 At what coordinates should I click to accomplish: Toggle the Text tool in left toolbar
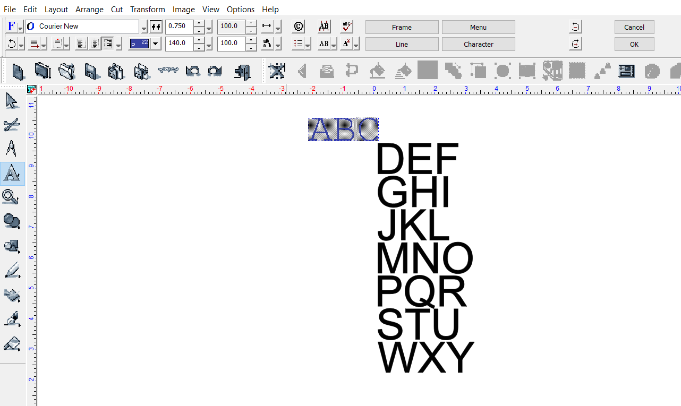pos(12,174)
